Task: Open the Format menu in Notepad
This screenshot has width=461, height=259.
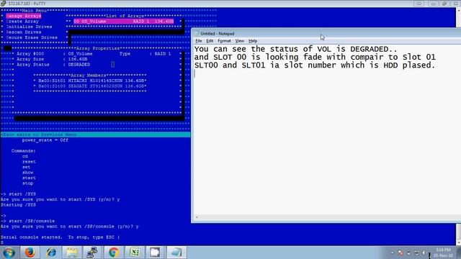Action: [x=224, y=41]
